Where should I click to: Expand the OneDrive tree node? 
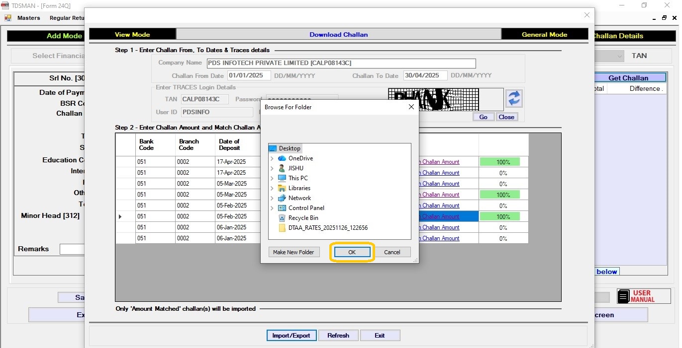coord(272,158)
